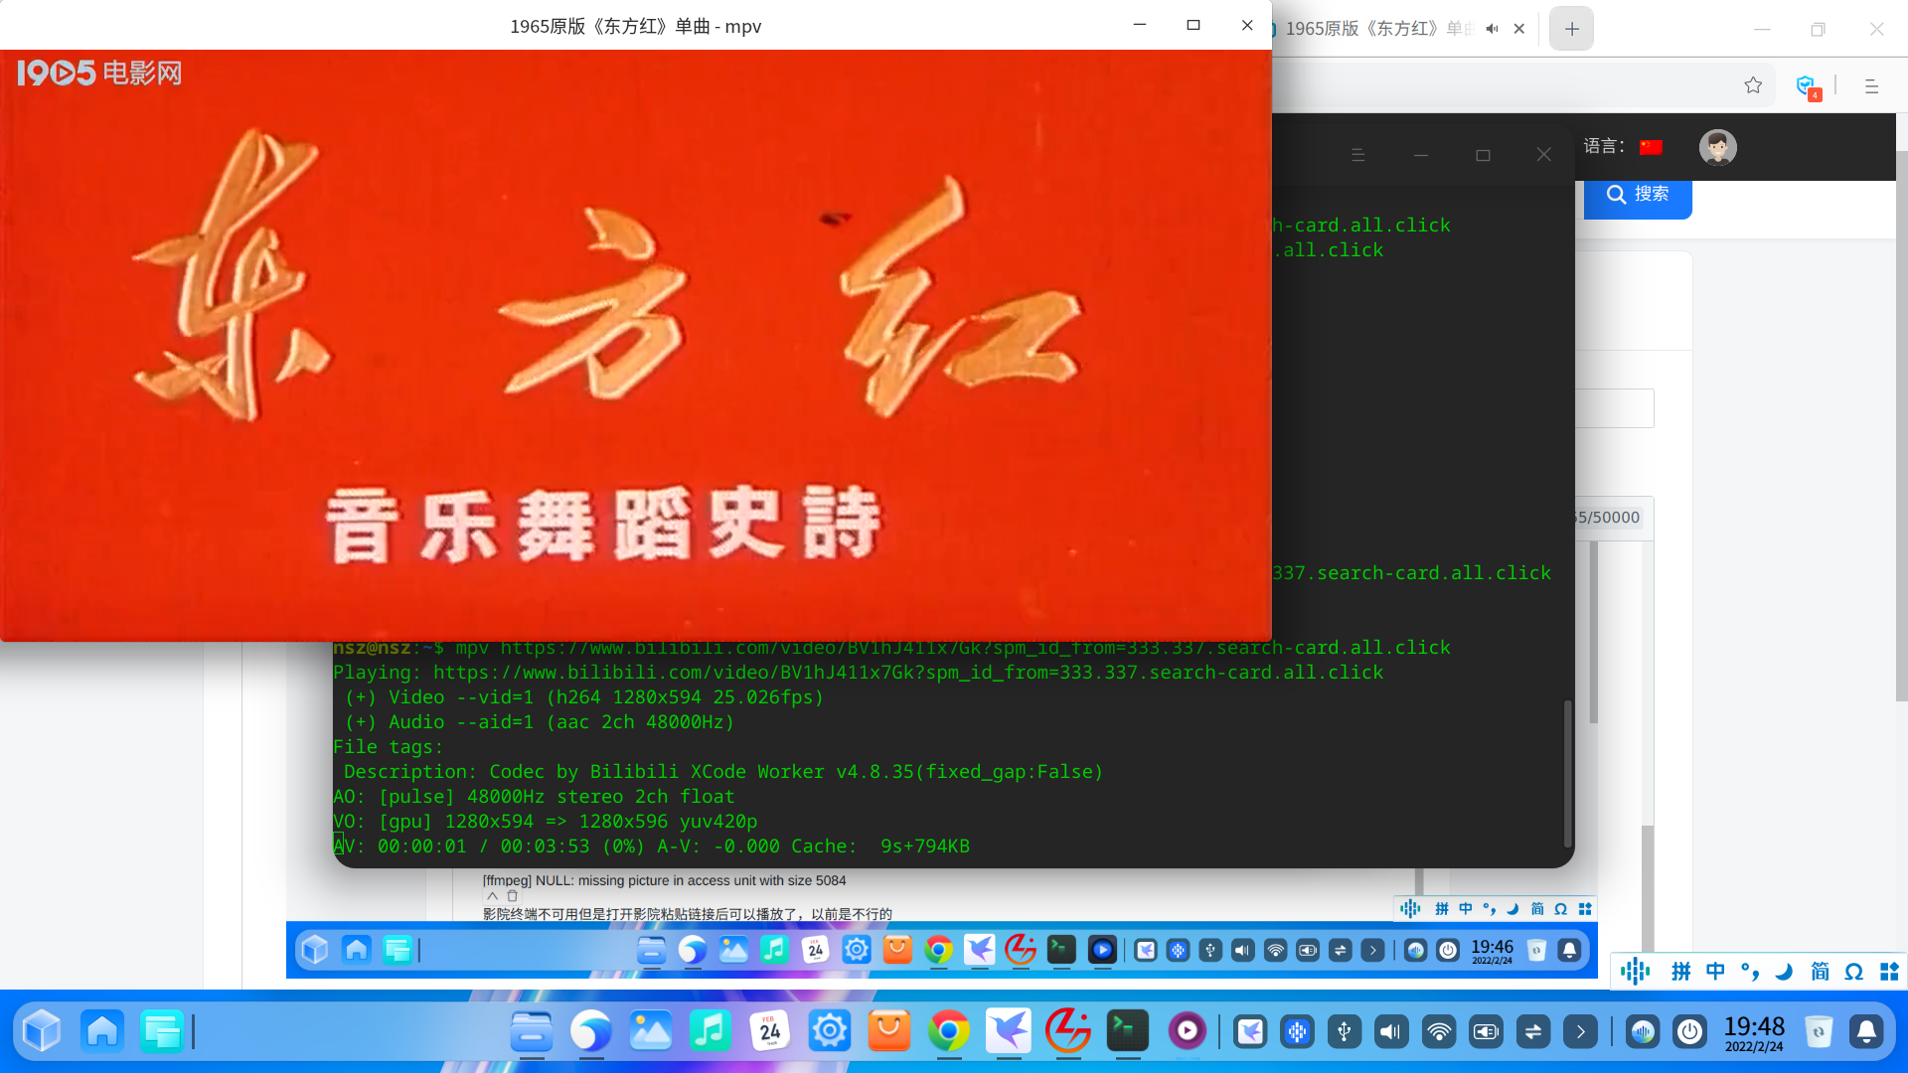Open the file manager in dock

(532, 1032)
